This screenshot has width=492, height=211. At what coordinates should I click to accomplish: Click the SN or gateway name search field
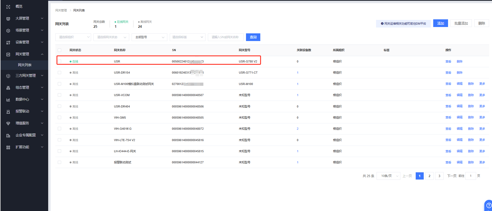[225, 37]
